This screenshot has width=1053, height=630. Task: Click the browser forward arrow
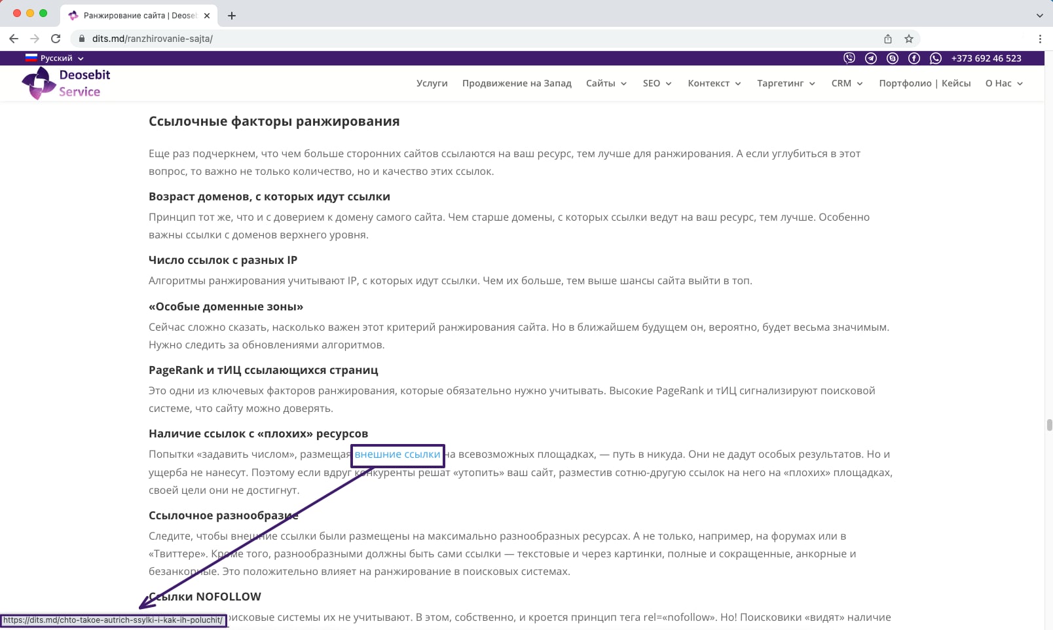click(35, 39)
